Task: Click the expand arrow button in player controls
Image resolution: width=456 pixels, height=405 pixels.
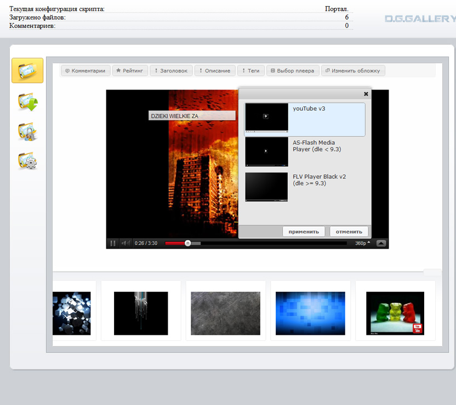Action: (381, 243)
